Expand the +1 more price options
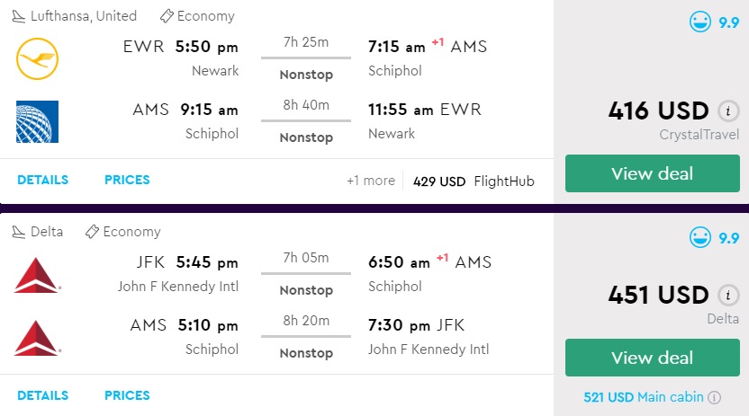 [370, 181]
